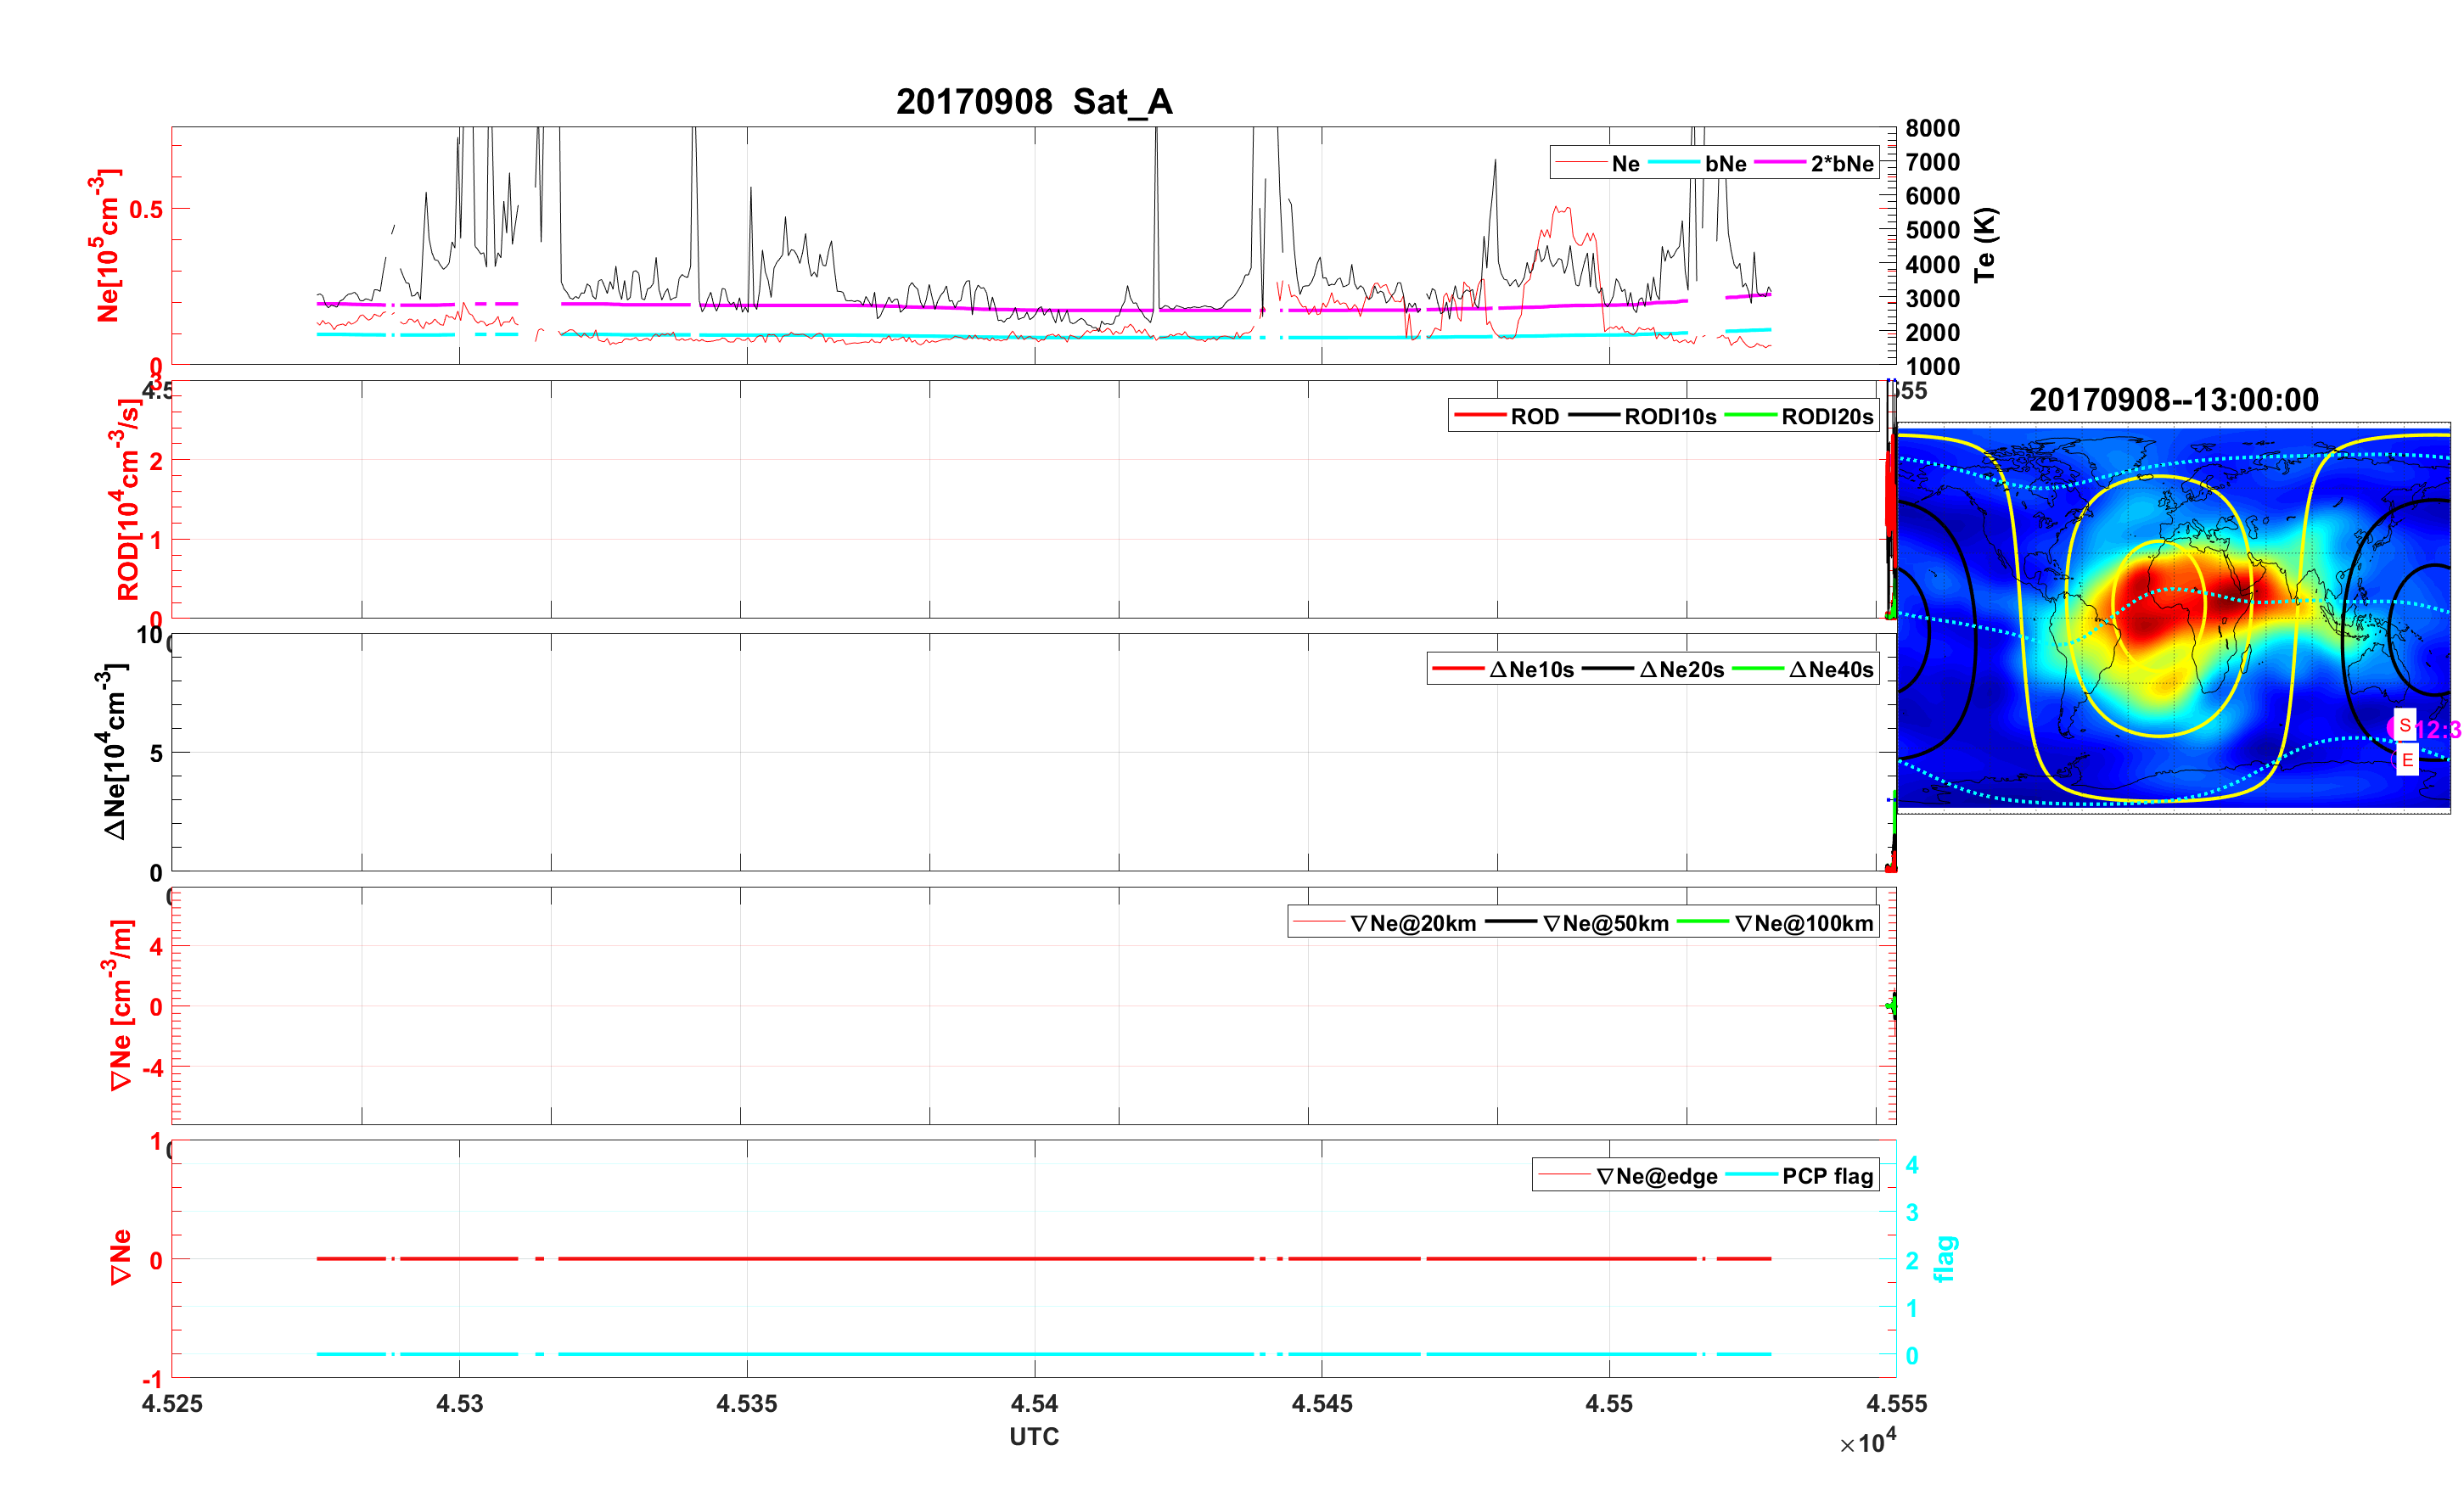Click the E end marker on map
The image size is (2464, 1490).
coord(2407,760)
